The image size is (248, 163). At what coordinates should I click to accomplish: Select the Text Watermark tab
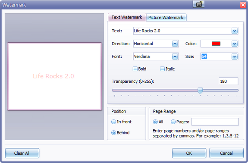[127, 17]
